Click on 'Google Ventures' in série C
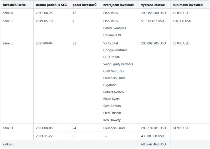210x149 pixels. pyautogui.click(x=115, y=50)
